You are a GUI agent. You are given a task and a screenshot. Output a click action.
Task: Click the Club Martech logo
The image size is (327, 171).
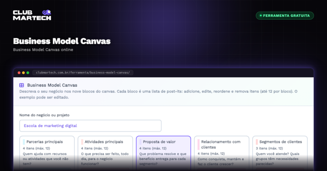point(32,15)
